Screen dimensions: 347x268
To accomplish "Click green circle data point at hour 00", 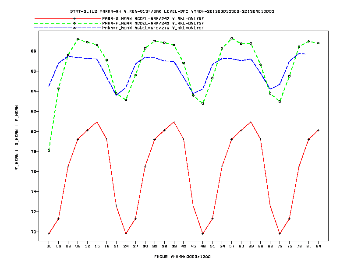I will 49,151.
